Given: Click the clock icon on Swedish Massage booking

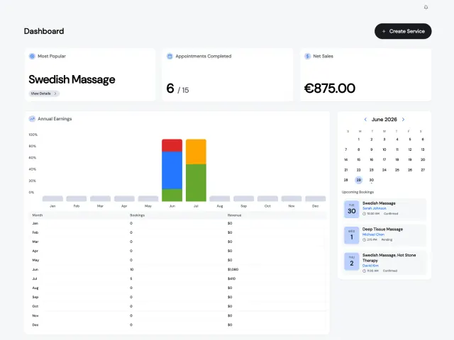Looking at the screenshot, I should tap(364, 214).
